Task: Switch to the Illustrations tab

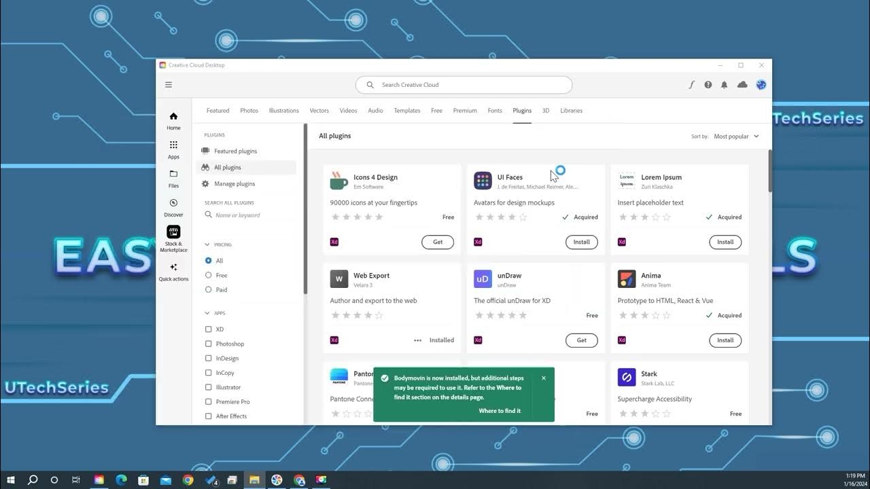Action: pos(284,111)
